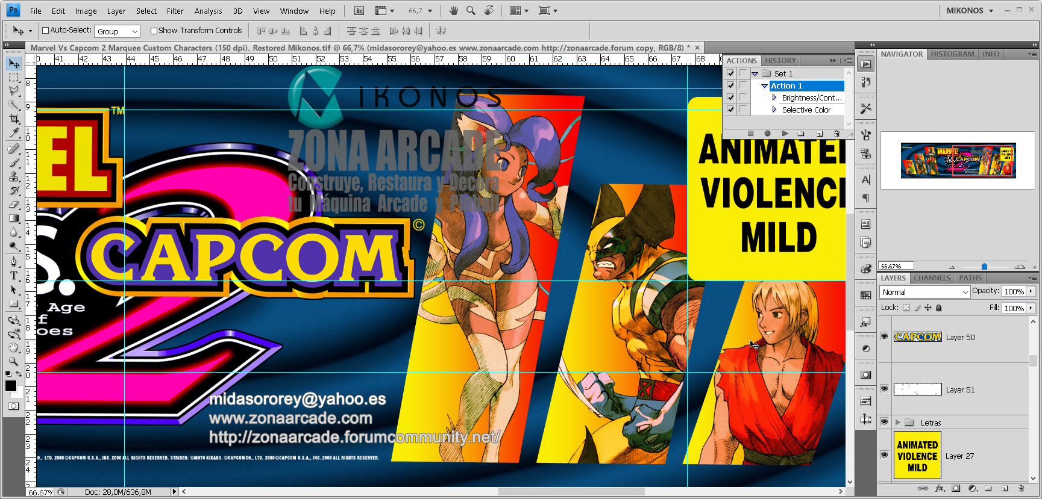This screenshot has width=1042, height=499.
Task: Expand Letras layer group
Action: coord(898,423)
